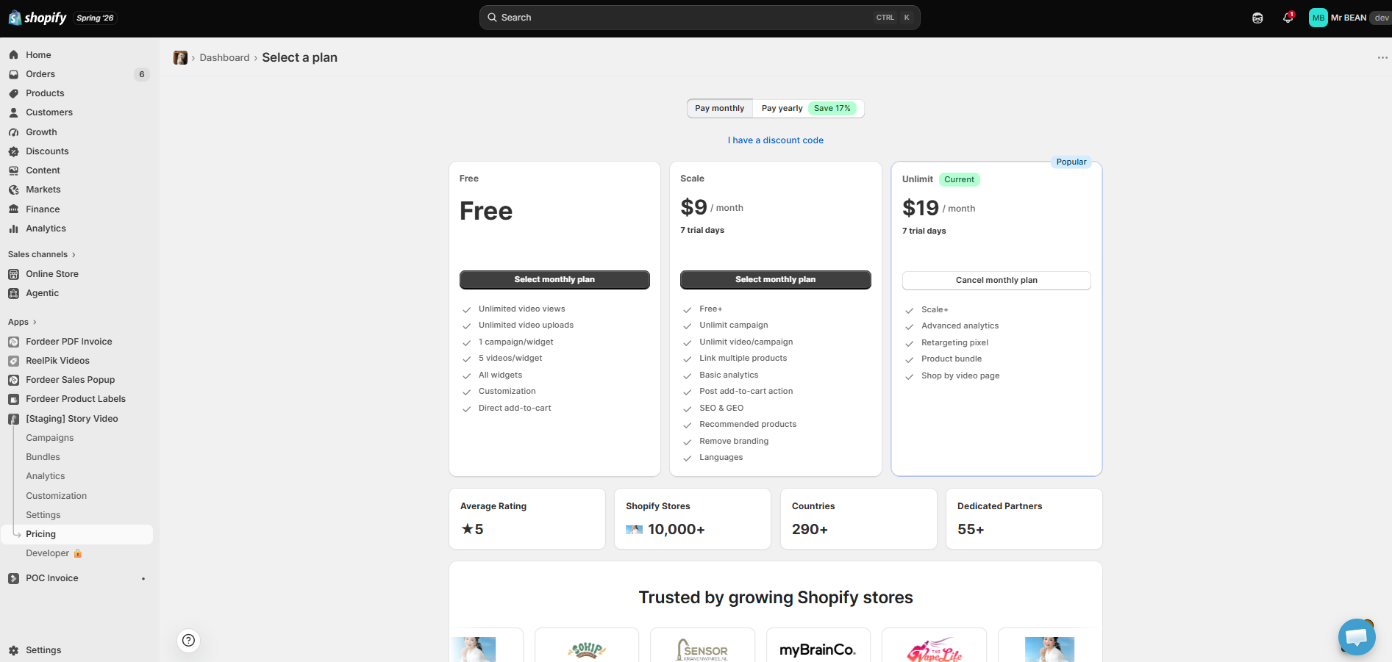Click the POC Invoice app icon
The image size is (1392, 662).
[x=13, y=578]
